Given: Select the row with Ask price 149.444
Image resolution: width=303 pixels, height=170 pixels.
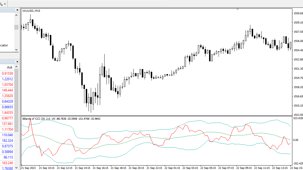Looking at the screenshot, I should pyautogui.click(x=7, y=90).
